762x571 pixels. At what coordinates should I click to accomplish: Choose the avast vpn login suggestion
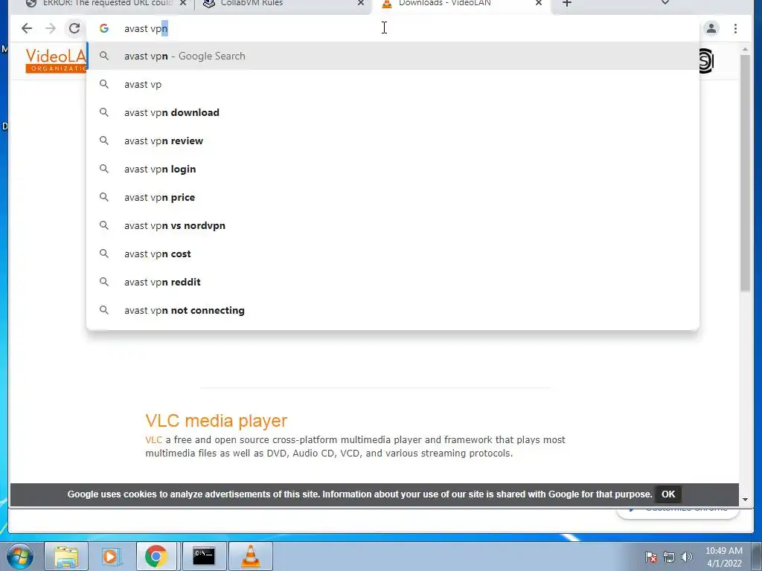393,169
